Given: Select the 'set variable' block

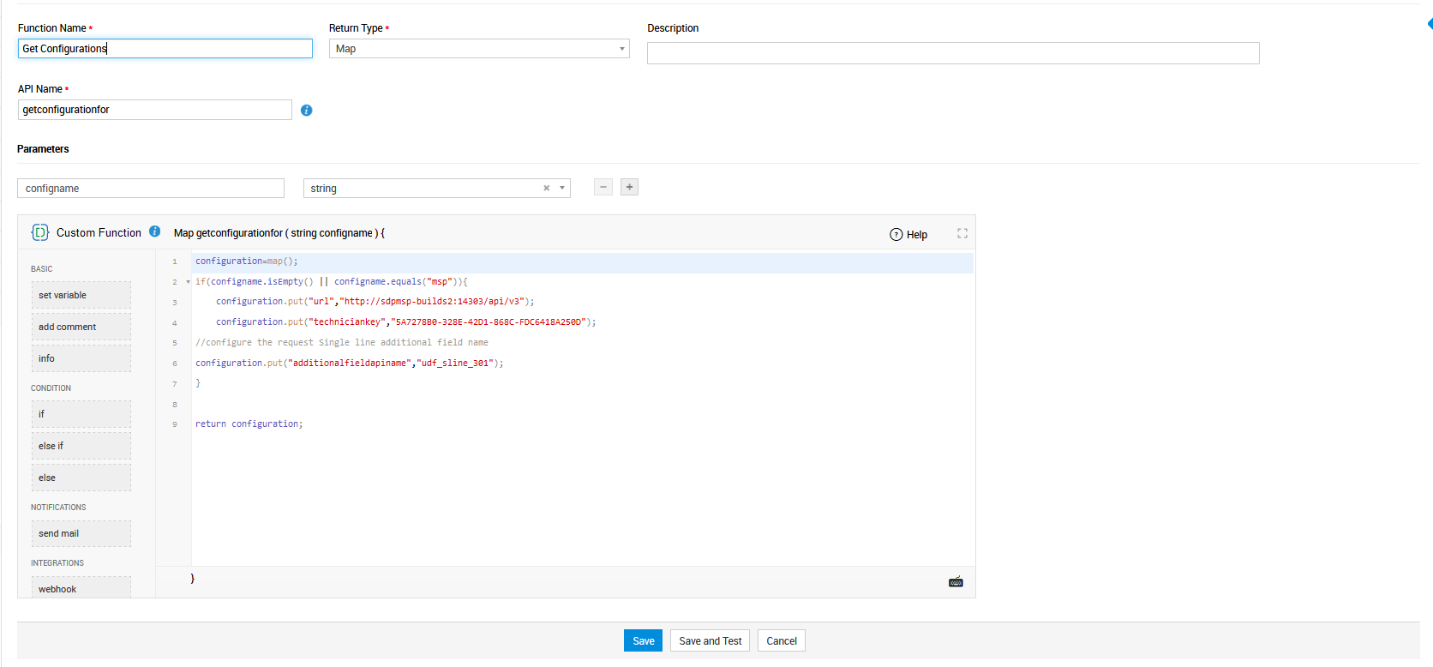Looking at the screenshot, I should point(81,295).
